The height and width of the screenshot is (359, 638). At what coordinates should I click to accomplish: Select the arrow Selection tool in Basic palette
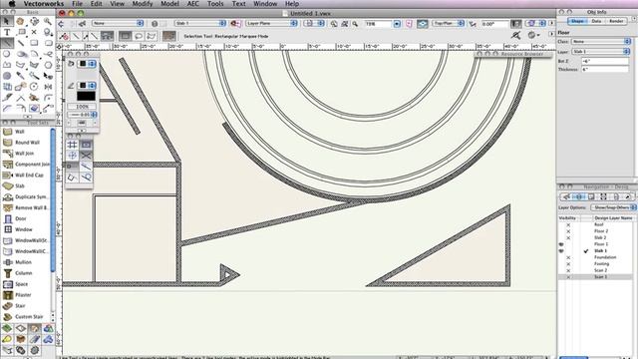(7, 21)
